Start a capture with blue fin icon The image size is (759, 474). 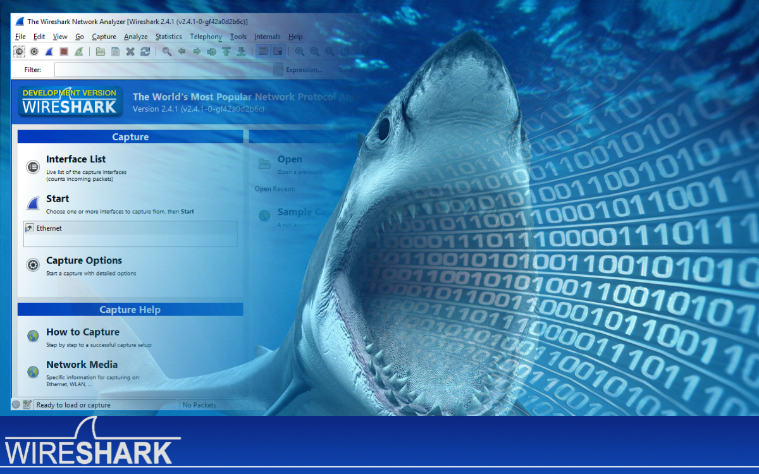click(x=49, y=52)
